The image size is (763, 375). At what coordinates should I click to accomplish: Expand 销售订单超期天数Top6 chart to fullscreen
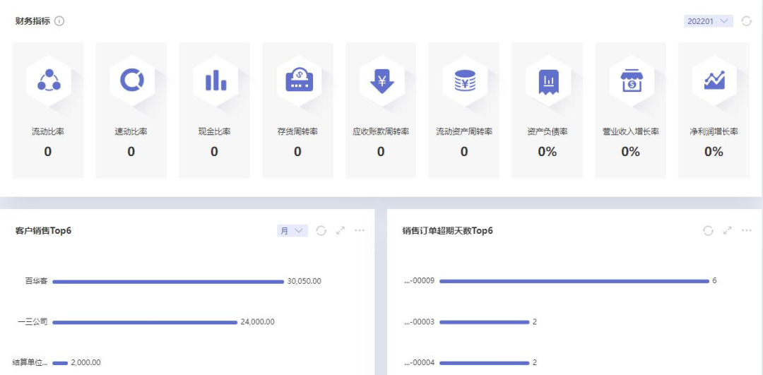(728, 230)
